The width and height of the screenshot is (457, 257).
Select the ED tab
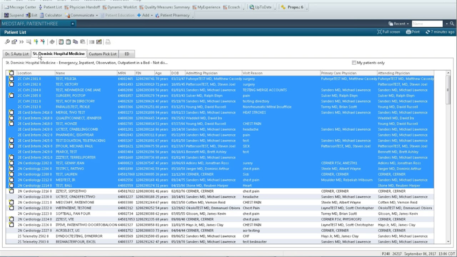tap(127, 54)
